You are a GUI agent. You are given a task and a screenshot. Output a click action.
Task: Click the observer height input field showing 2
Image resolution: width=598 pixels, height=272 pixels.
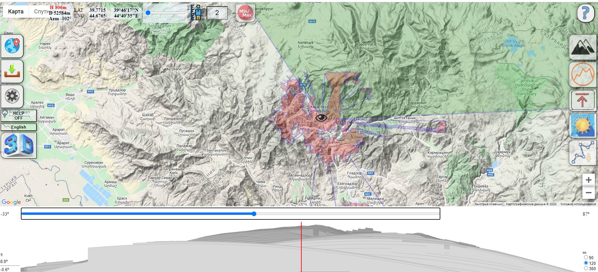pyautogui.click(x=217, y=13)
